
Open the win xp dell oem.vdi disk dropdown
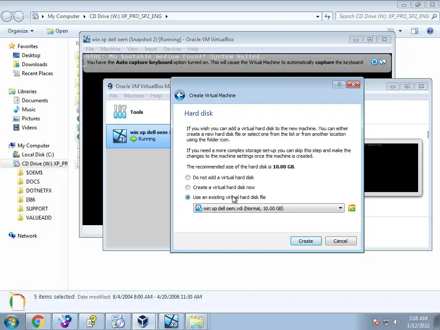(x=269, y=208)
